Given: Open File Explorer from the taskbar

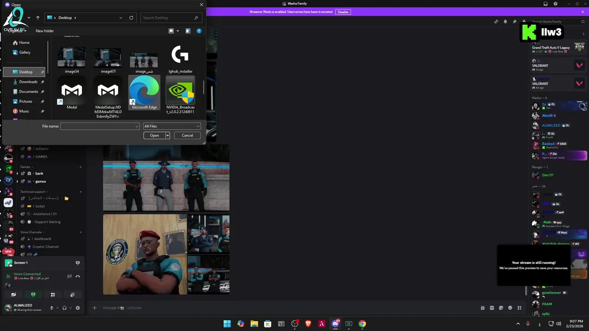Looking at the screenshot, I should click(x=254, y=324).
